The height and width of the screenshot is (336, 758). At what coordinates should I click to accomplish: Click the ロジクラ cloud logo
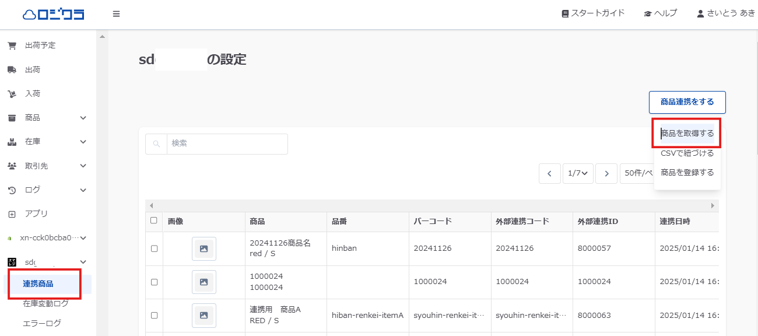click(x=53, y=13)
